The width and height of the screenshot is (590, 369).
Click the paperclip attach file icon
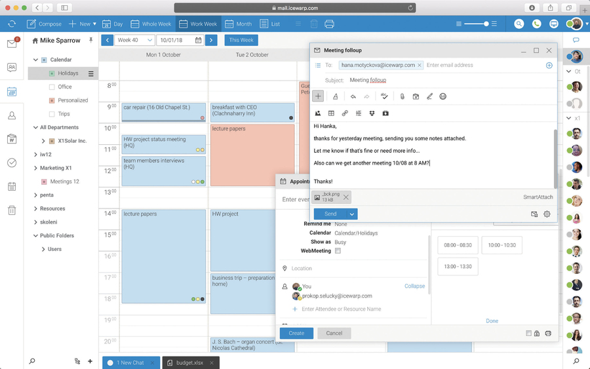click(402, 96)
